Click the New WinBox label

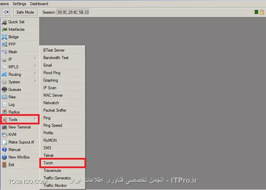coord(19,157)
